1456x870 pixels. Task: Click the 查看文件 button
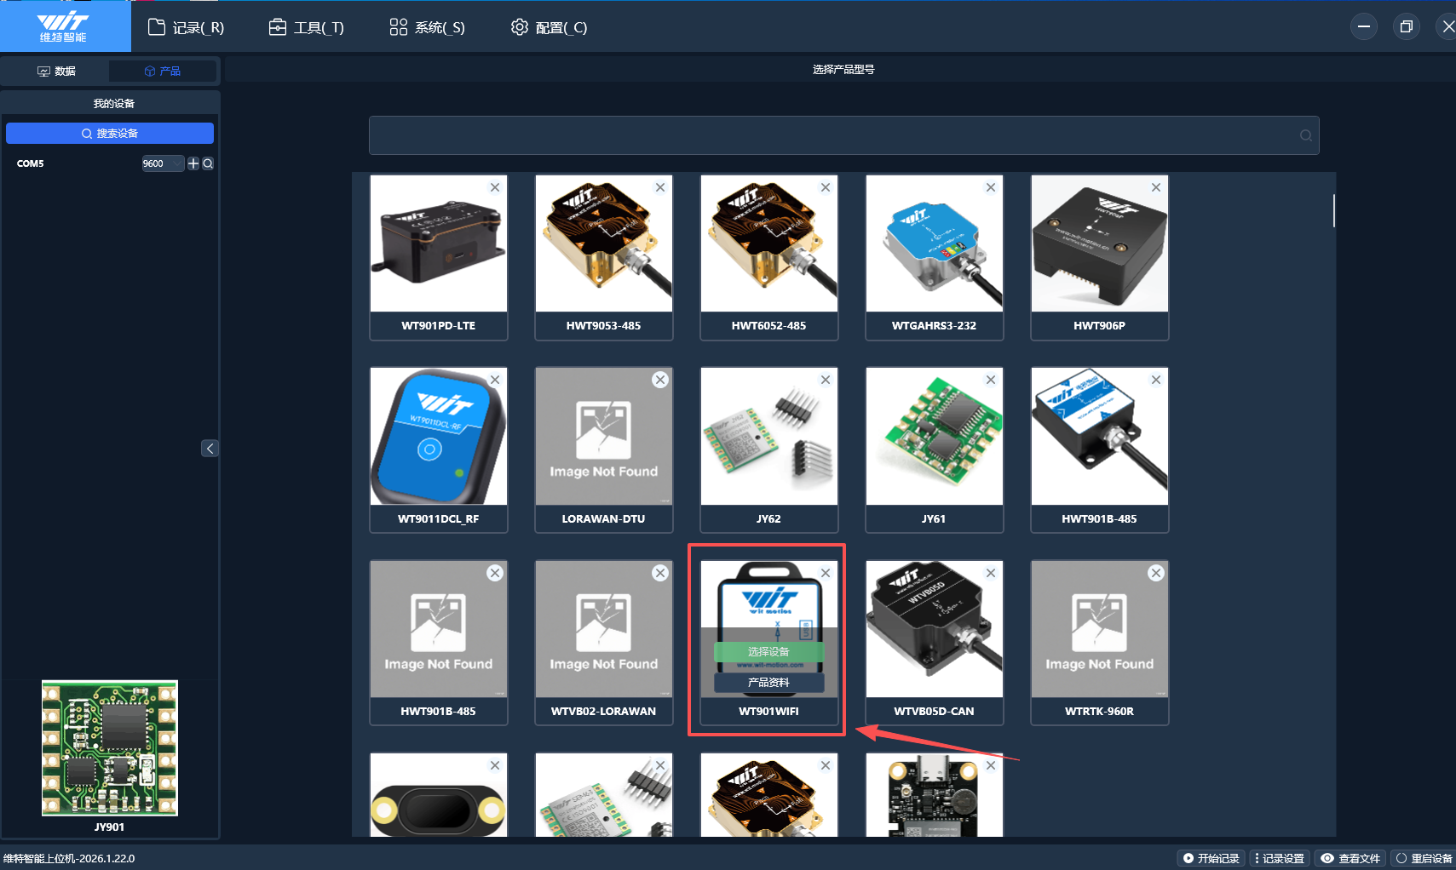click(x=1350, y=858)
